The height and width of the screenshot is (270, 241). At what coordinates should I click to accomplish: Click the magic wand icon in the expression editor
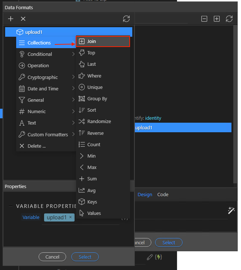click(231, 210)
